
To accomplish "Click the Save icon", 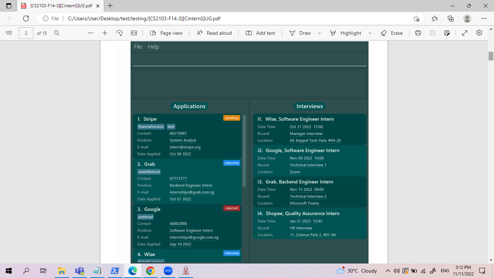I will click(433, 33).
